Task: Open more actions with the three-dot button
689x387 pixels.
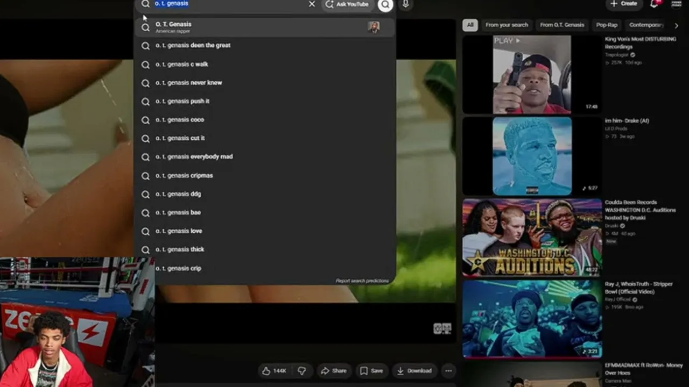Action: [448, 371]
